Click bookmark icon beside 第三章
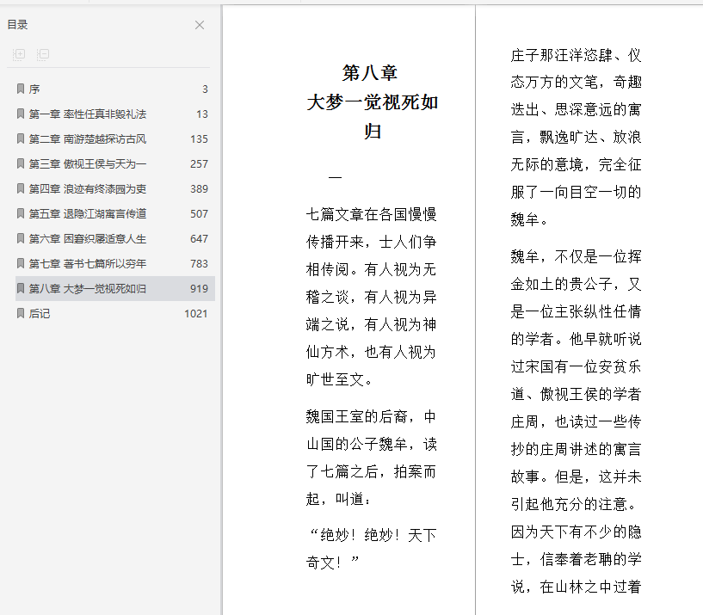 tap(20, 163)
